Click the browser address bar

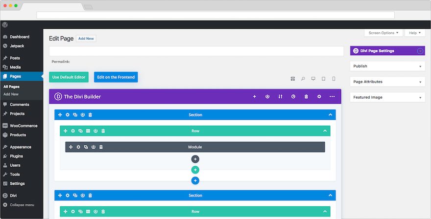(215, 15)
